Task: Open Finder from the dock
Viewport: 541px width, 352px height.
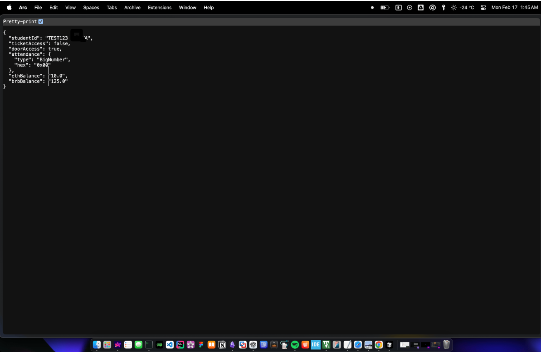Action: tap(97, 344)
